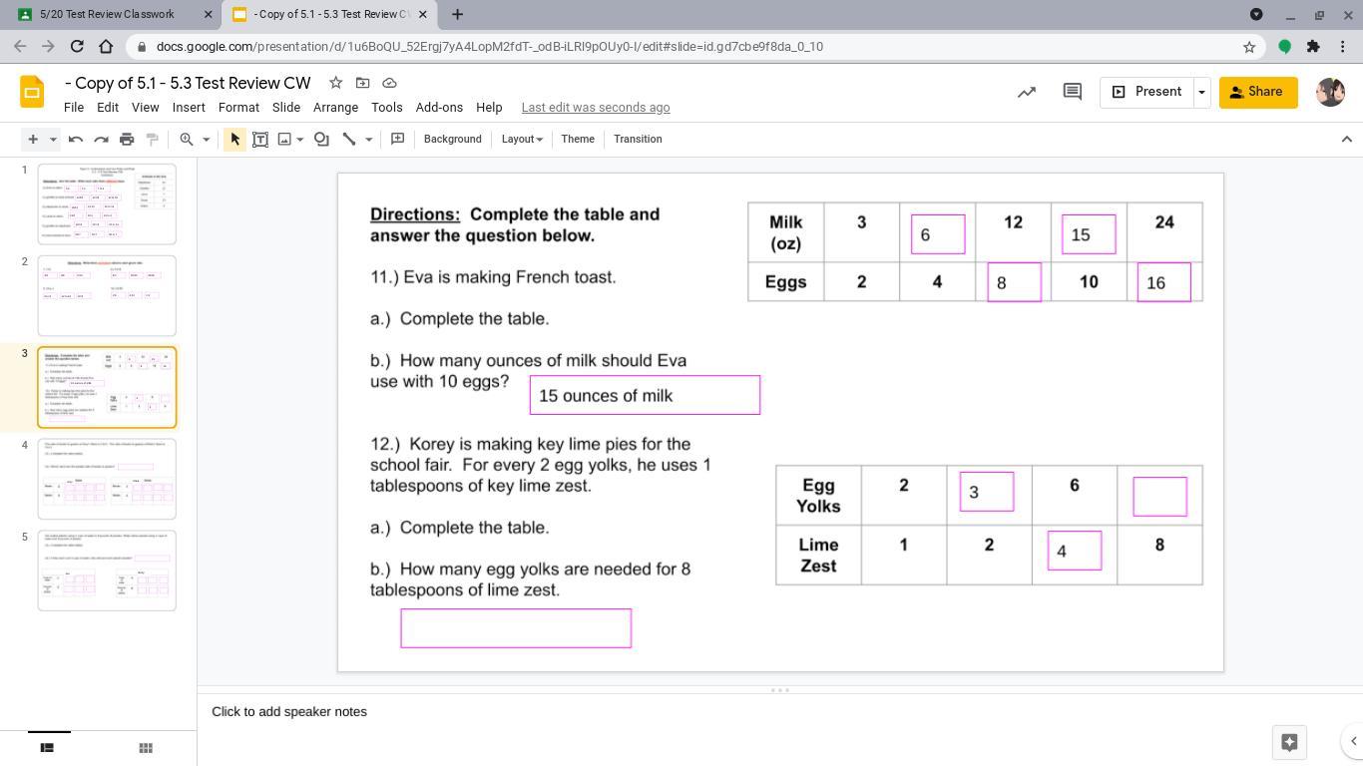Click the new slide plus button

click(33, 140)
